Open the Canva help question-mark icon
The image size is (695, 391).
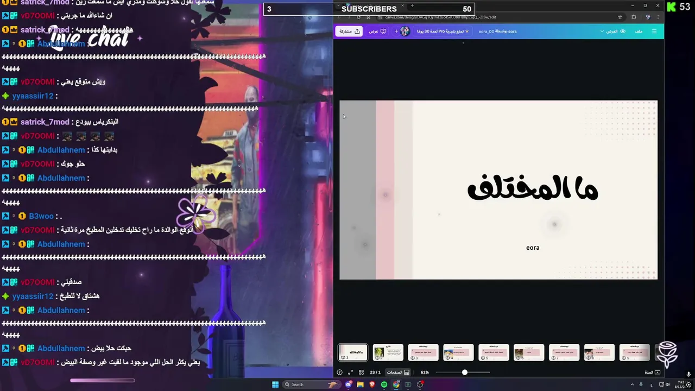pyautogui.click(x=340, y=373)
